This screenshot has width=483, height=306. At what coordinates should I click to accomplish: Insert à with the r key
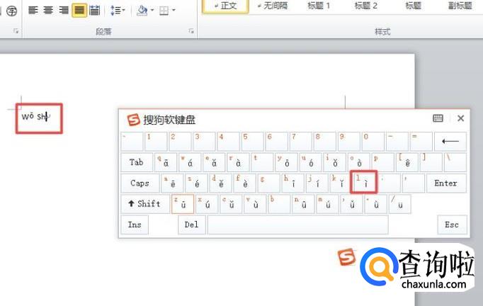238,162
